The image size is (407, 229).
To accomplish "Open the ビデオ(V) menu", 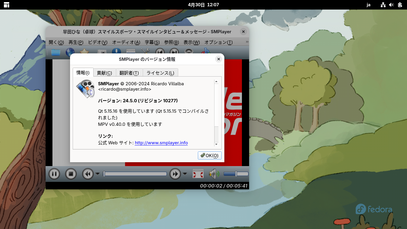I will pos(98,42).
